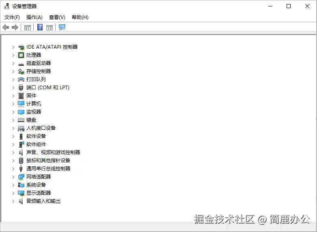This screenshot has height=232, width=317.
Task: Click the 显示适配器 display card icon
Action: pos(21,193)
